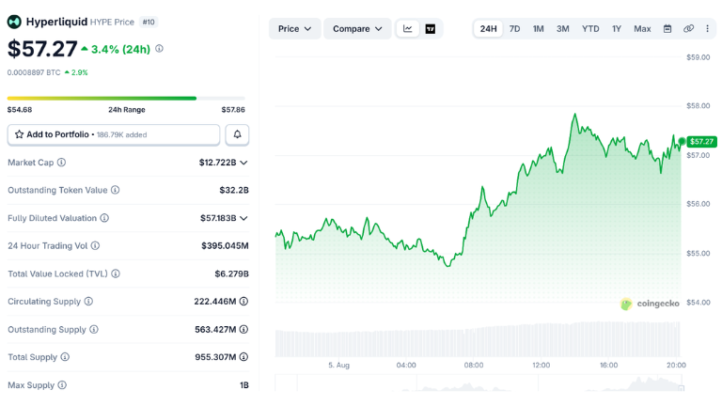Viewport: 722px width, 406px height.
Task: Click the 24h Range progress bar
Action: (x=126, y=98)
